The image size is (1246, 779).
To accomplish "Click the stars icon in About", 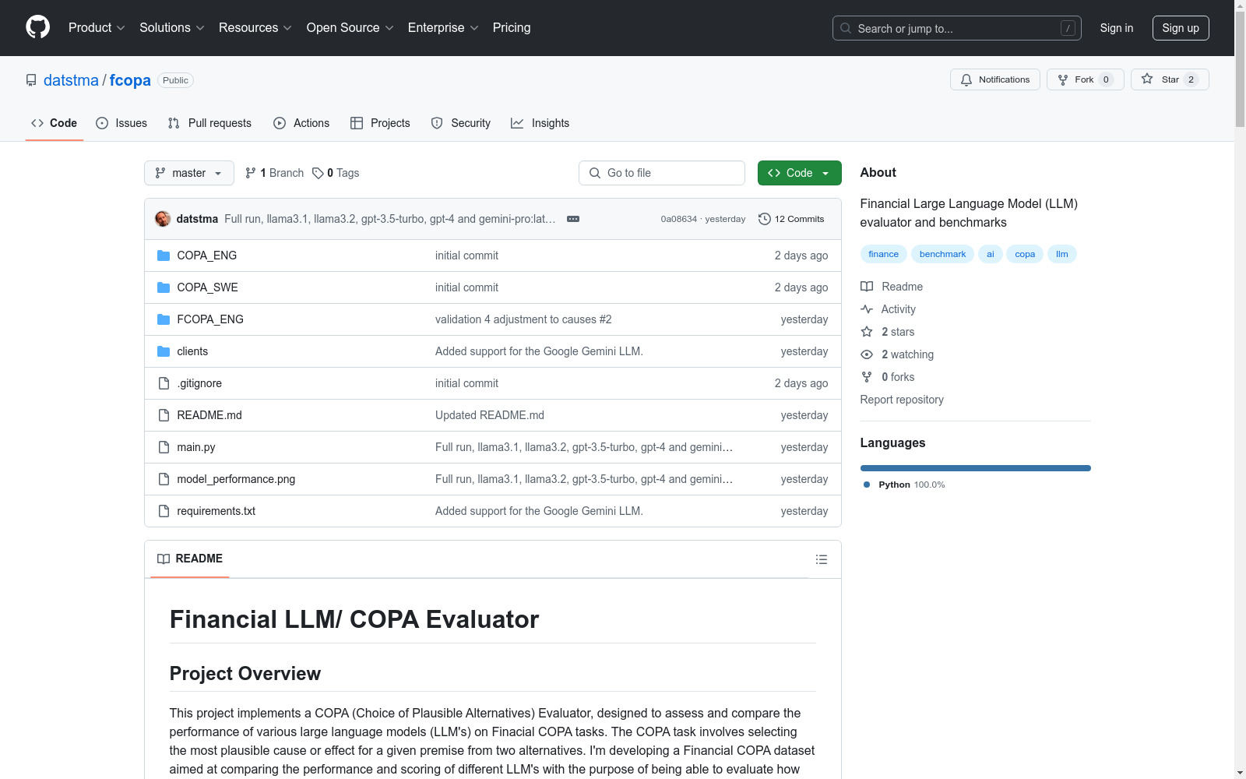I will tap(867, 332).
